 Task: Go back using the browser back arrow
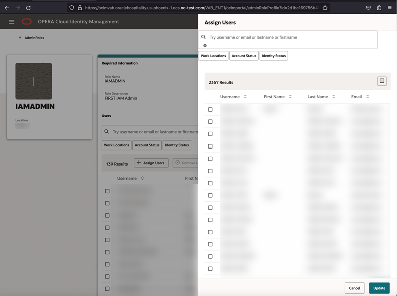coord(7,8)
